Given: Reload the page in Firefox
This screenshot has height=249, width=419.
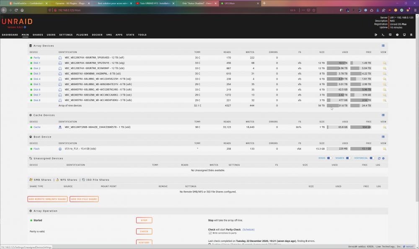Looking at the screenshot, I should click(x=16, y=10).
